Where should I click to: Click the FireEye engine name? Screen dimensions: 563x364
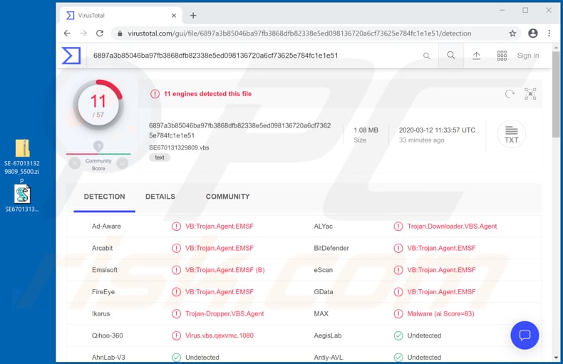coord(103,292)
